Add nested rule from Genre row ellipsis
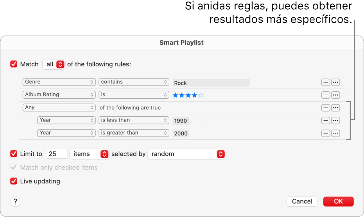This screenshot has width=364, height=217. point(335,82)
